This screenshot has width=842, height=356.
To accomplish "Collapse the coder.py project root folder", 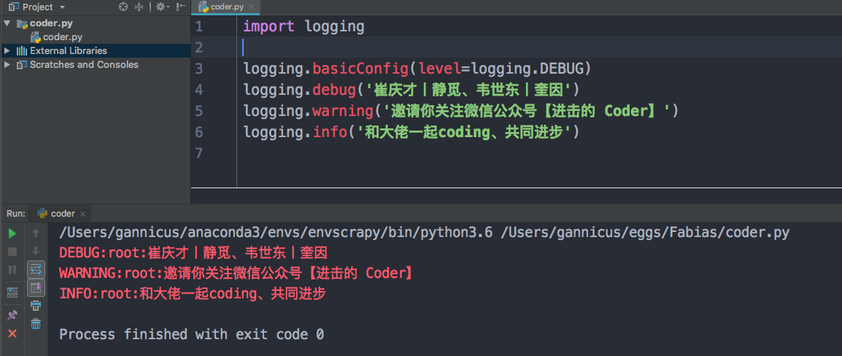I will [7, 23].
